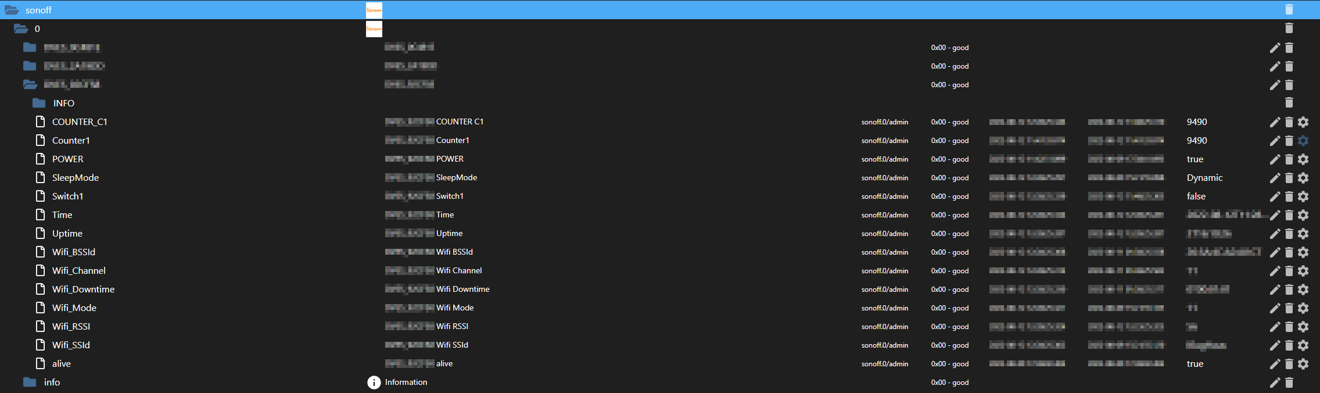Click the Information icon beside info folder

(374, 383)
